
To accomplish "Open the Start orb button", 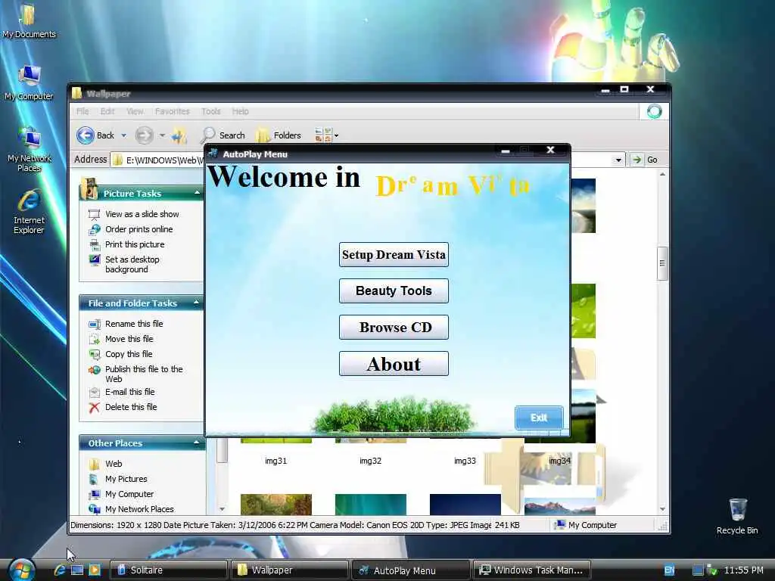I will (21, 570).
